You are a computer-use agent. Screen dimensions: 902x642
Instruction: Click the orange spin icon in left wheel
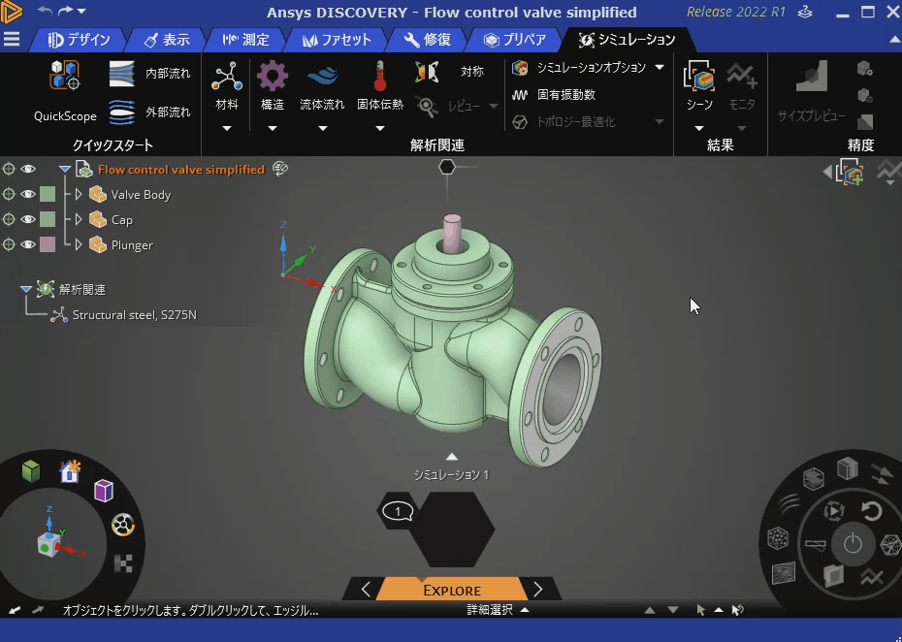click(x=122, y=525)
